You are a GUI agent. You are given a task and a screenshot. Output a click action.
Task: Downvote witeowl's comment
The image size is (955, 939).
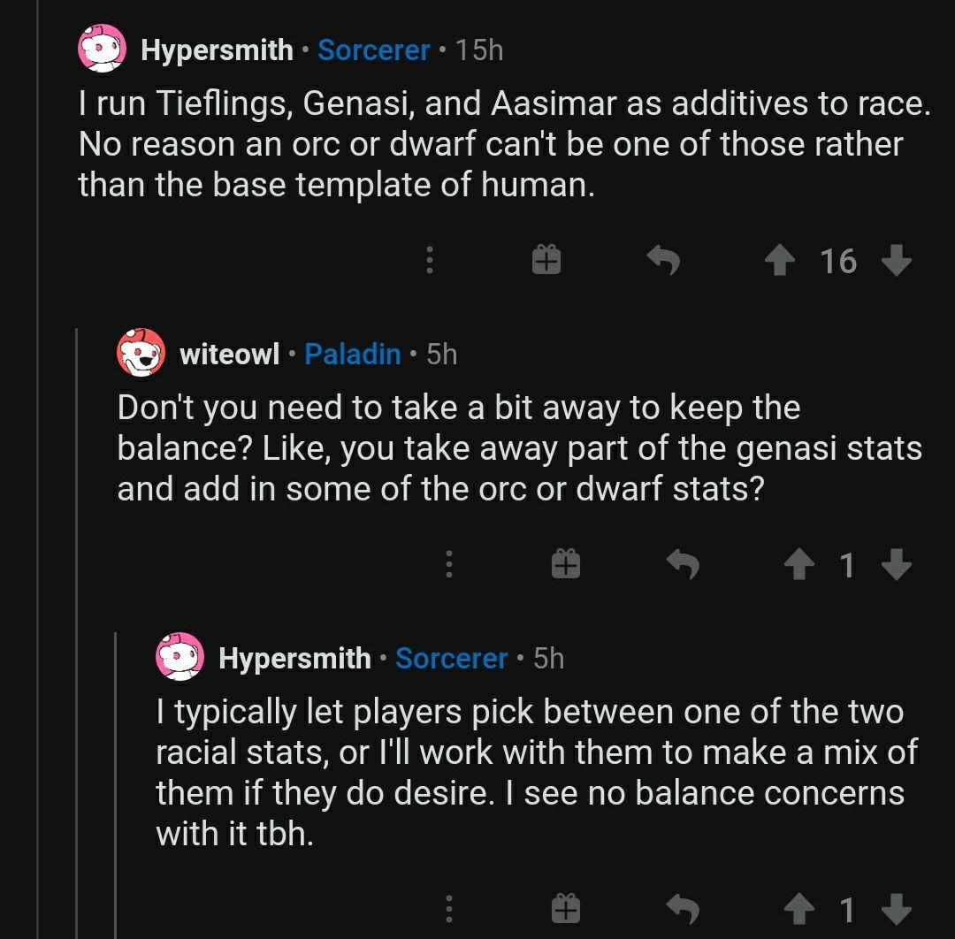pyautogui.click(x=897, y=564)
